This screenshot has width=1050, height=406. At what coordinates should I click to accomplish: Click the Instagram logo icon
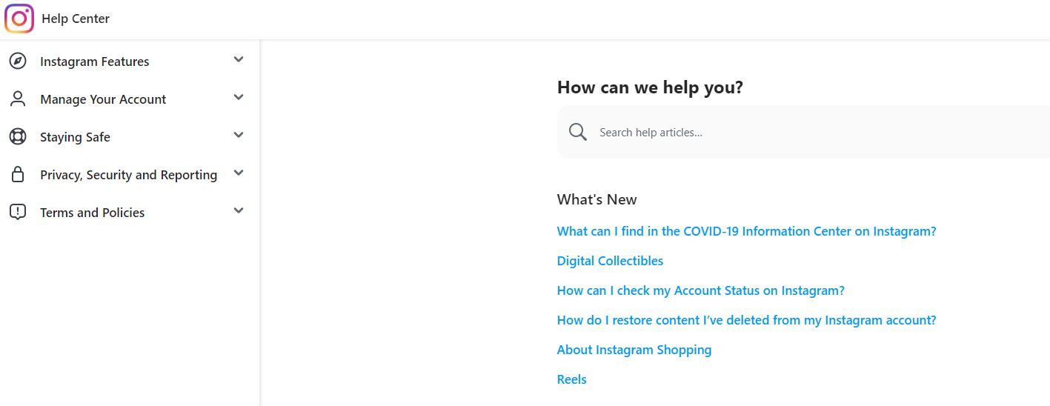click(19, 19)
